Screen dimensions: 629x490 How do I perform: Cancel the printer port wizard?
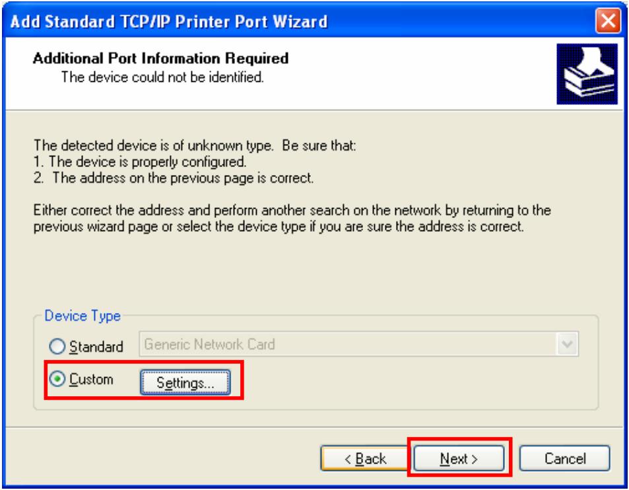[565, 458]
